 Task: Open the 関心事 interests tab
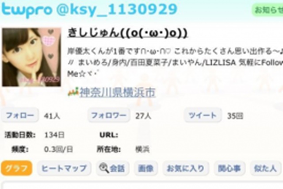click(229, 168)
